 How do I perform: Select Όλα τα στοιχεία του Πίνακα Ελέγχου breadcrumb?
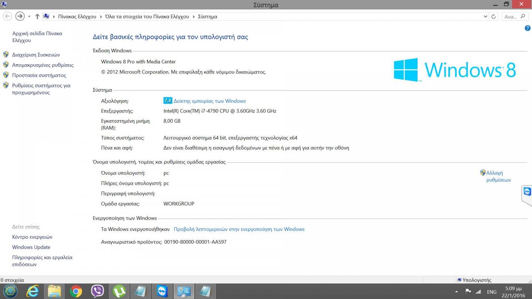148,16
